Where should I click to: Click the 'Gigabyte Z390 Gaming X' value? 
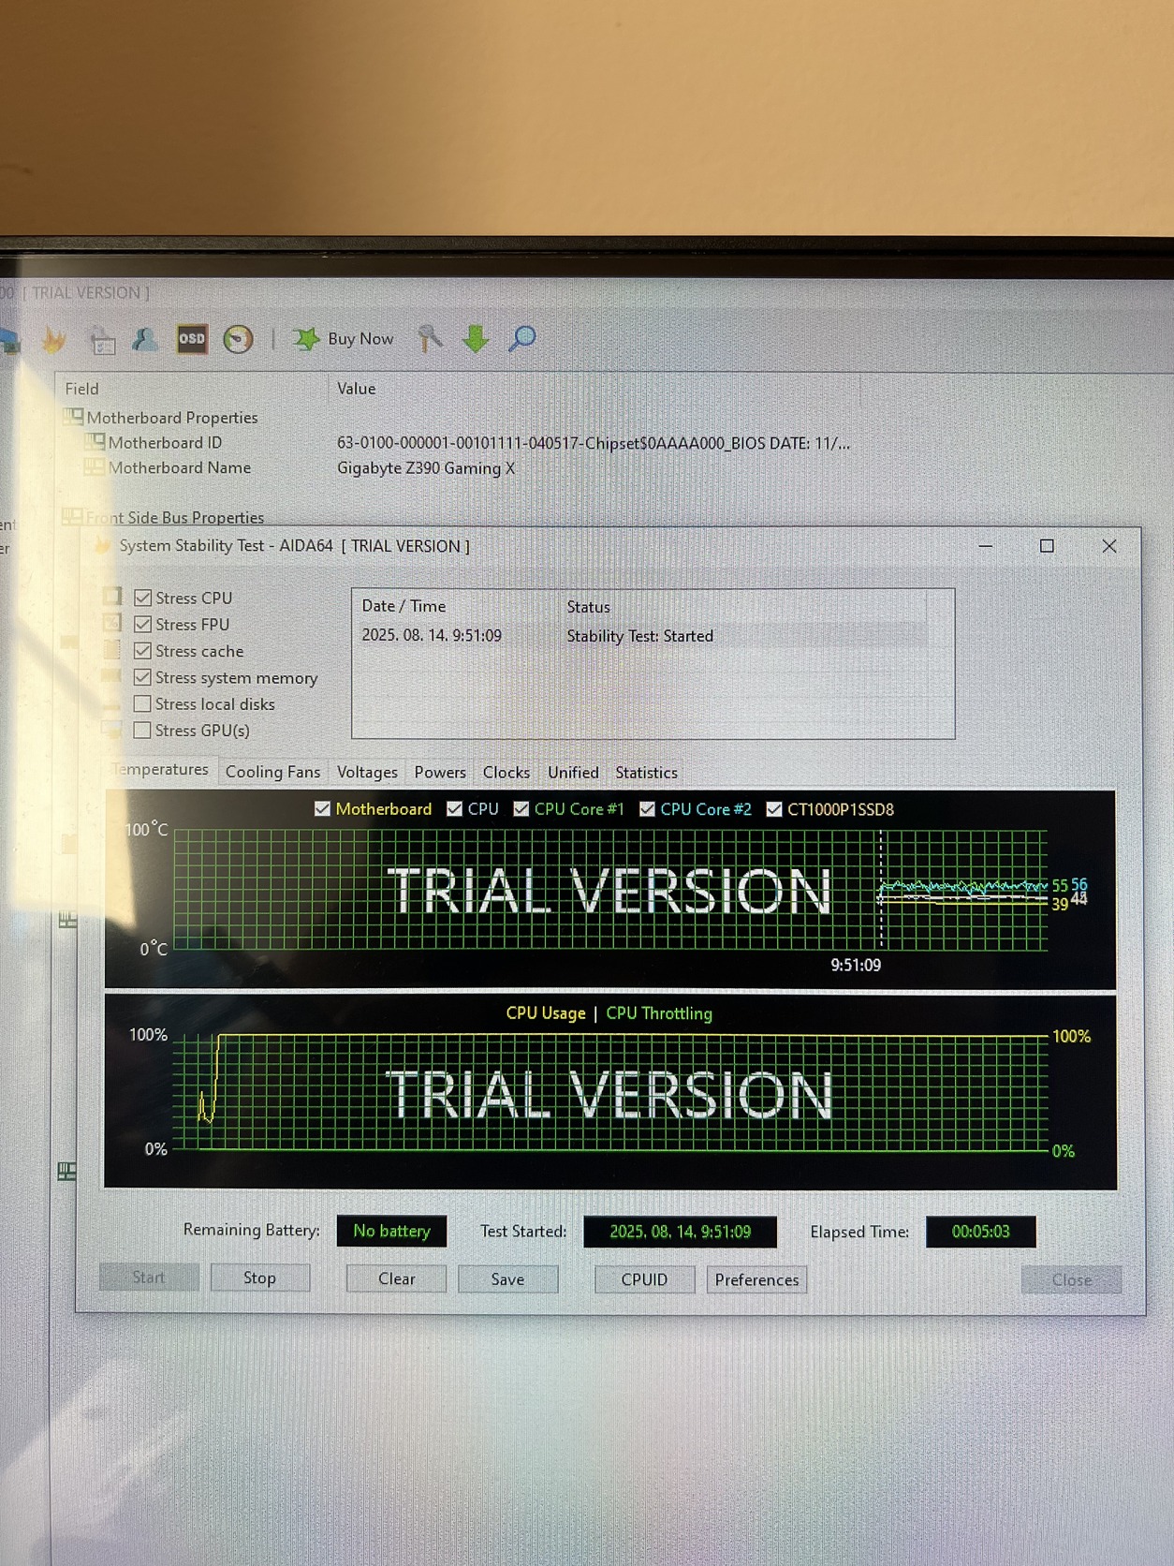426,467
